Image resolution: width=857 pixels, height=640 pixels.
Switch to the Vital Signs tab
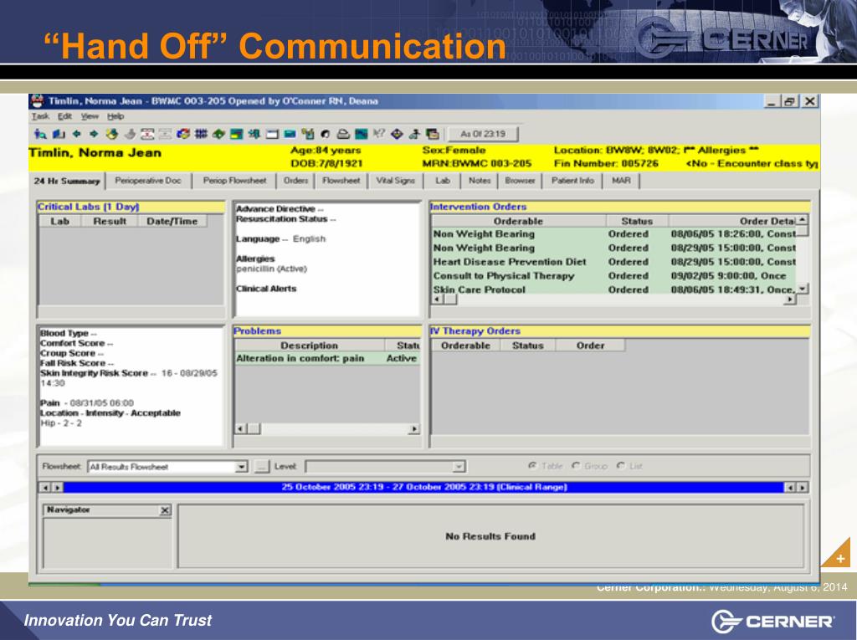coord(395,181)
